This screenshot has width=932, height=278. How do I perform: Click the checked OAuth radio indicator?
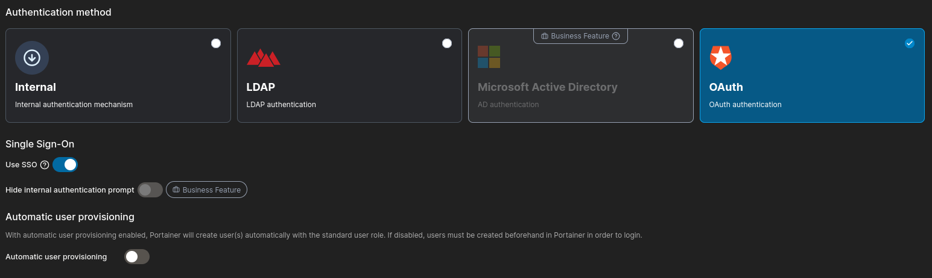pos(910,43)
